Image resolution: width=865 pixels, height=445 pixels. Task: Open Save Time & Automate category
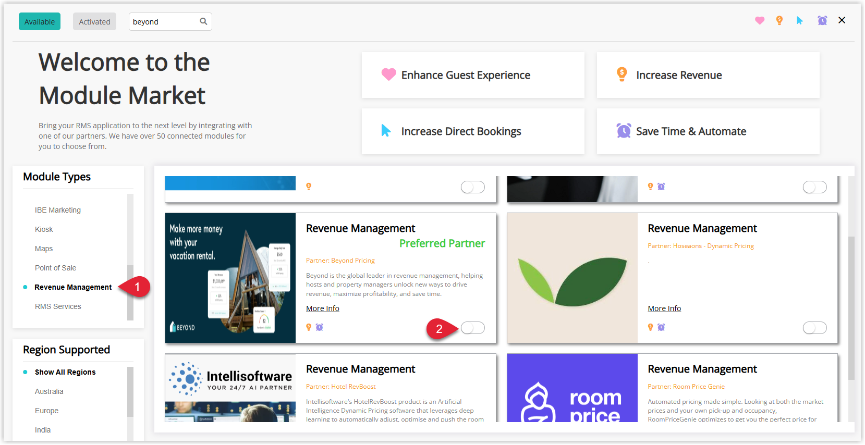tap(708, 131)
